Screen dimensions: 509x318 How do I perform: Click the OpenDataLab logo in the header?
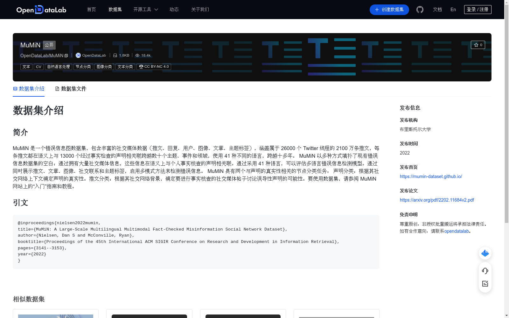click(x=41, y=10)
